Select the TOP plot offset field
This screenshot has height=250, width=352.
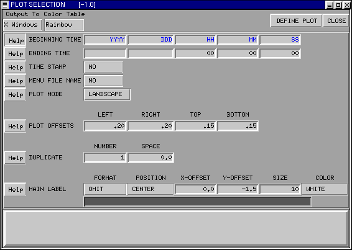click(x=195, y=126)
